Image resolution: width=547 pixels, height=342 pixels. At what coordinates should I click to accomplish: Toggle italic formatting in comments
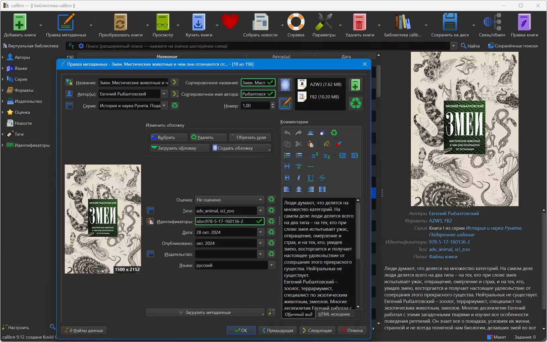[299, 178]
